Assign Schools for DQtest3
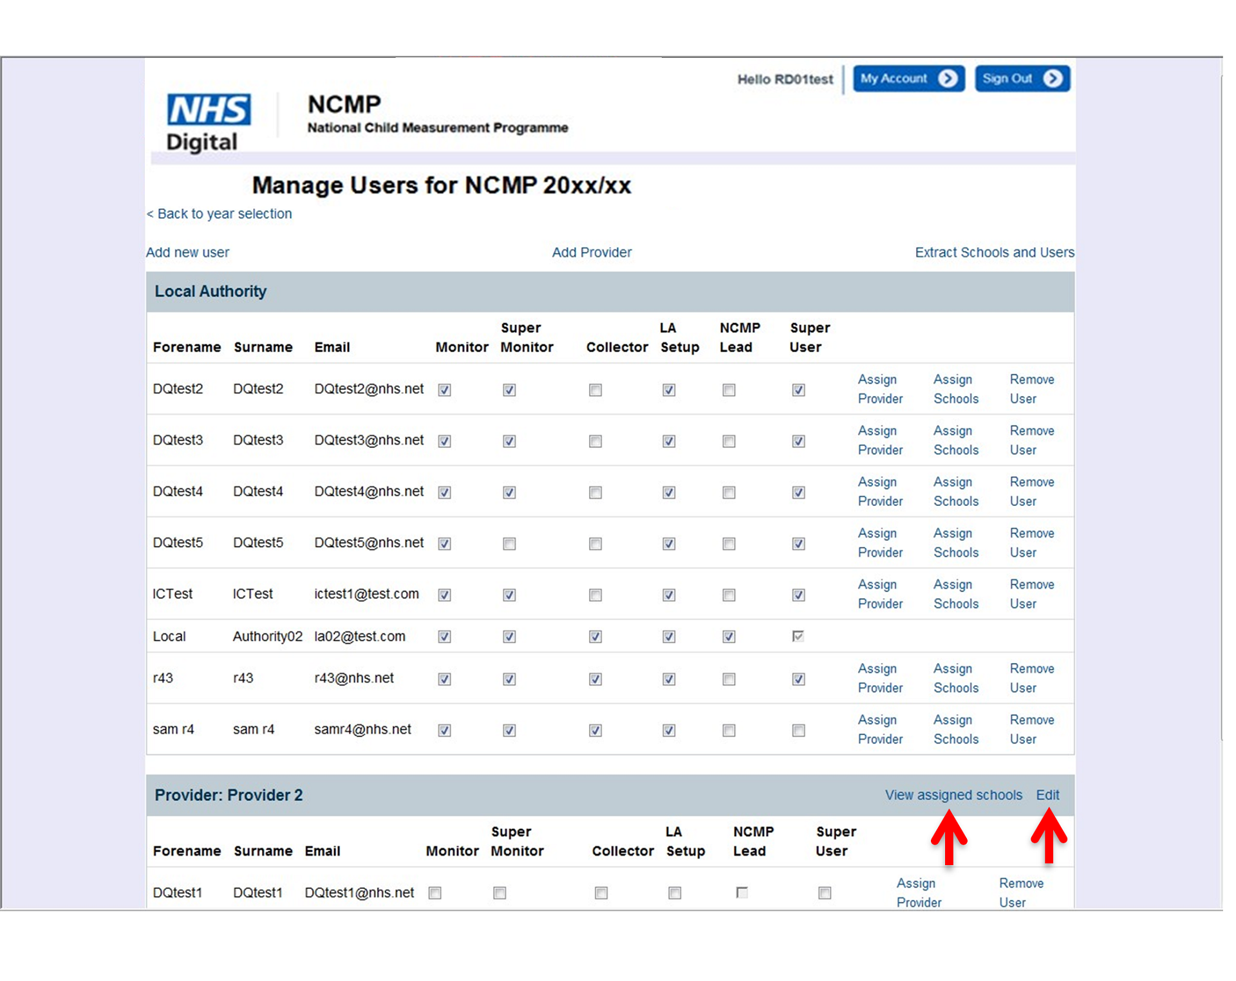 956,440
